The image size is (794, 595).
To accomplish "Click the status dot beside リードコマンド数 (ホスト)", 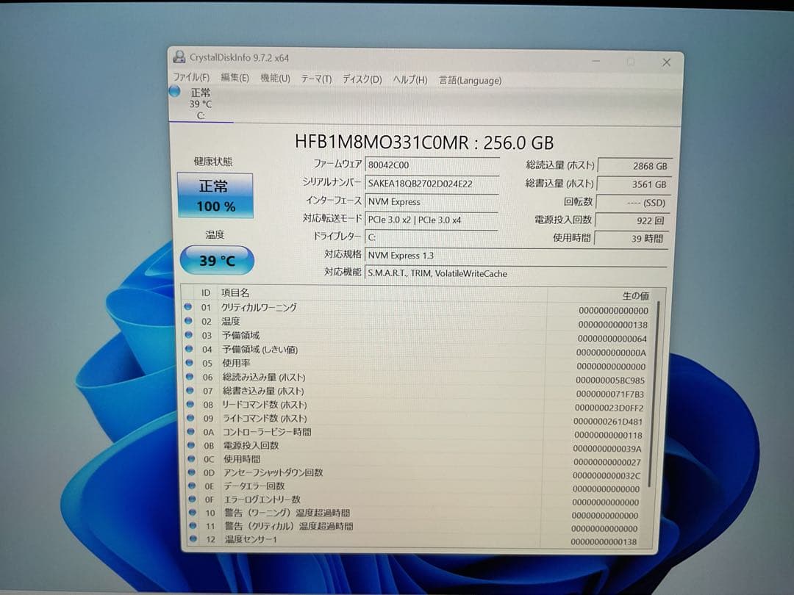I will pos(190,403).
